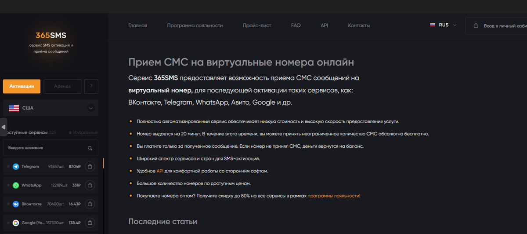Viewport: 527px width, 234px height.
Task: Click the Telegram service icon
Action: 16,167
